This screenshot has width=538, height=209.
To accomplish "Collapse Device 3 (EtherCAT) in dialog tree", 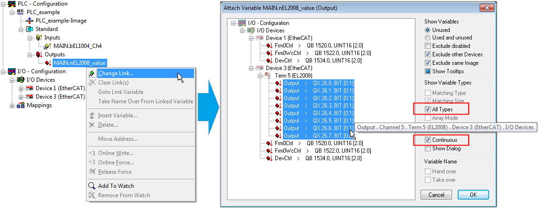I will pyautogui.click(x=251, y=68).
